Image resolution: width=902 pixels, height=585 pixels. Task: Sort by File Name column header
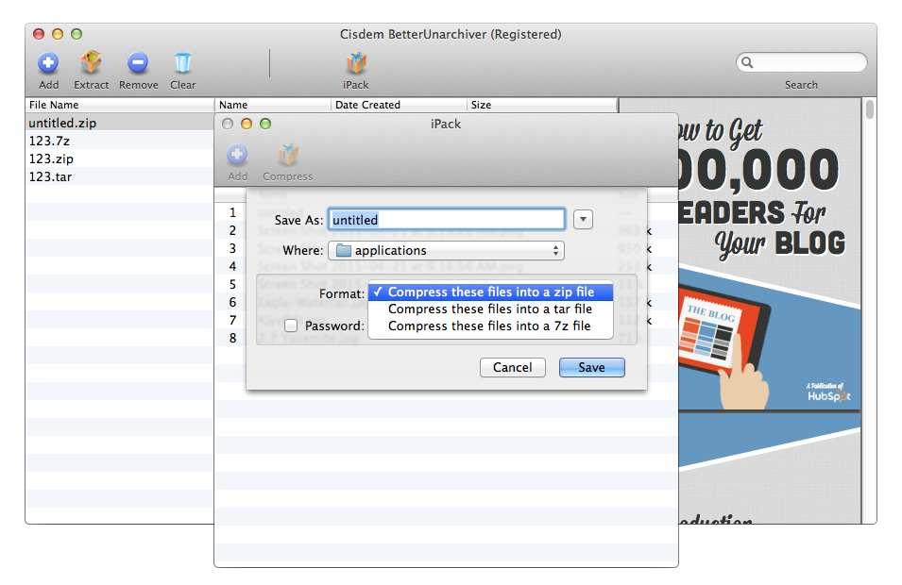(x=120, y=105)
